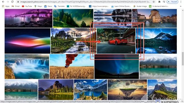Open the floating island tree image
Viewport: 184px width, 103px height.
(127, 90)
